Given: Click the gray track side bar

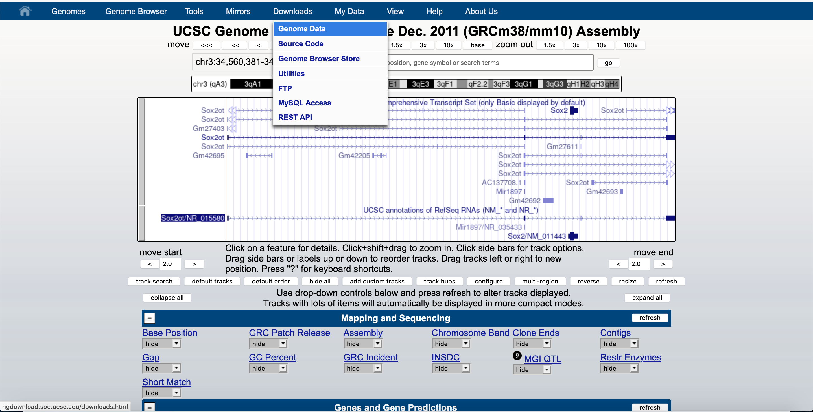Looking at the screenshot, I should click(x=142, y=151).
